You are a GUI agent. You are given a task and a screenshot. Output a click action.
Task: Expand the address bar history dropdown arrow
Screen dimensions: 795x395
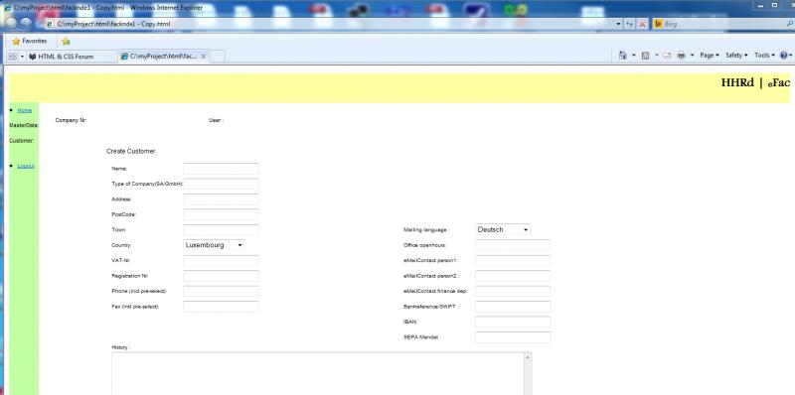(x=618, y=24)
